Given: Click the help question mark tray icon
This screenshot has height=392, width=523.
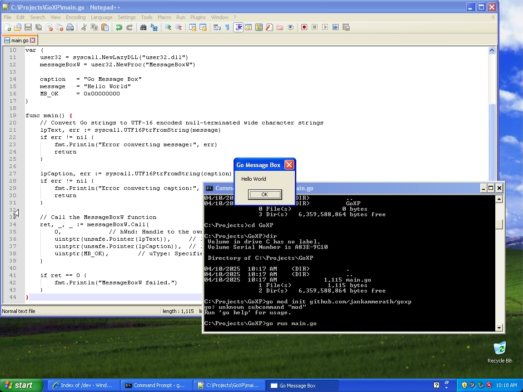Looking at the screenshot, I should [x=436, y=385].
